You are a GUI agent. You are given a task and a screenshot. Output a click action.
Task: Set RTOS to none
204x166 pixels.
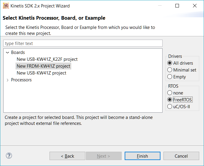[170, 93]
